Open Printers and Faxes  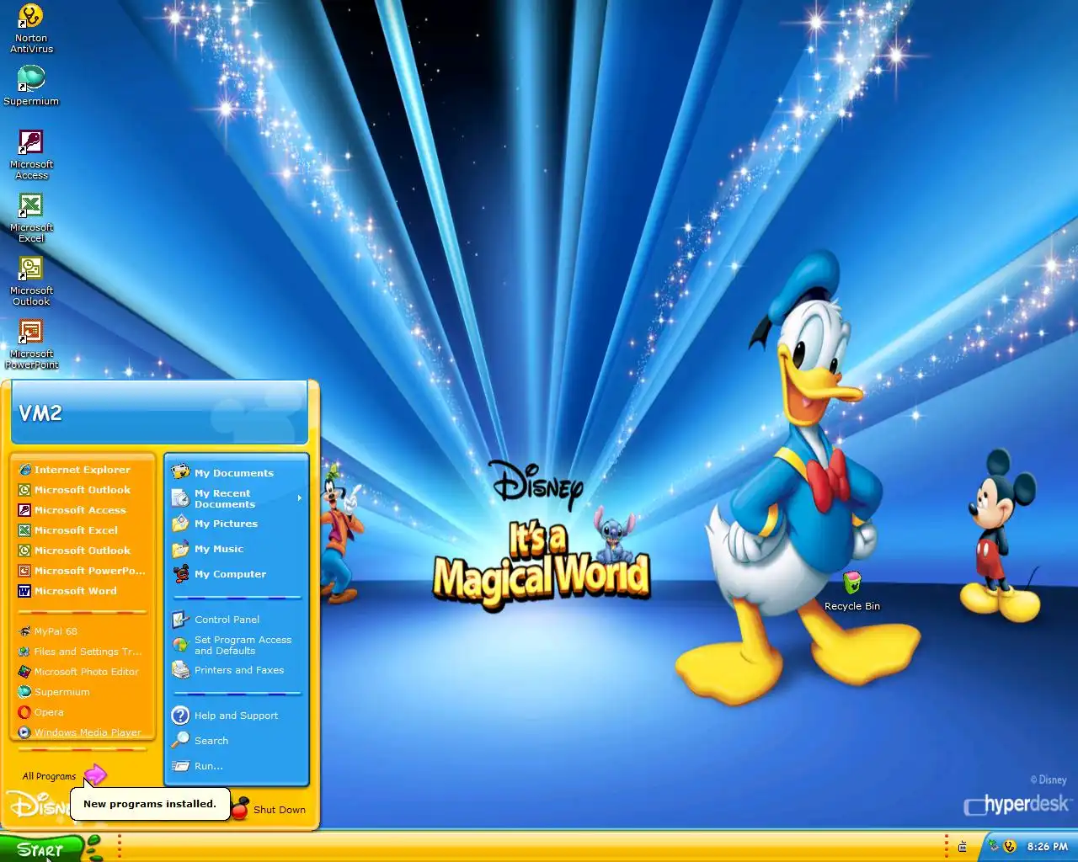(x=237, y=670)
